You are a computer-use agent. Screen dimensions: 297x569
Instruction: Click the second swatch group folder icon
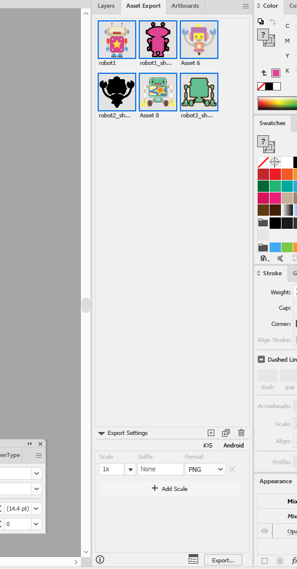tap(263, 247)
